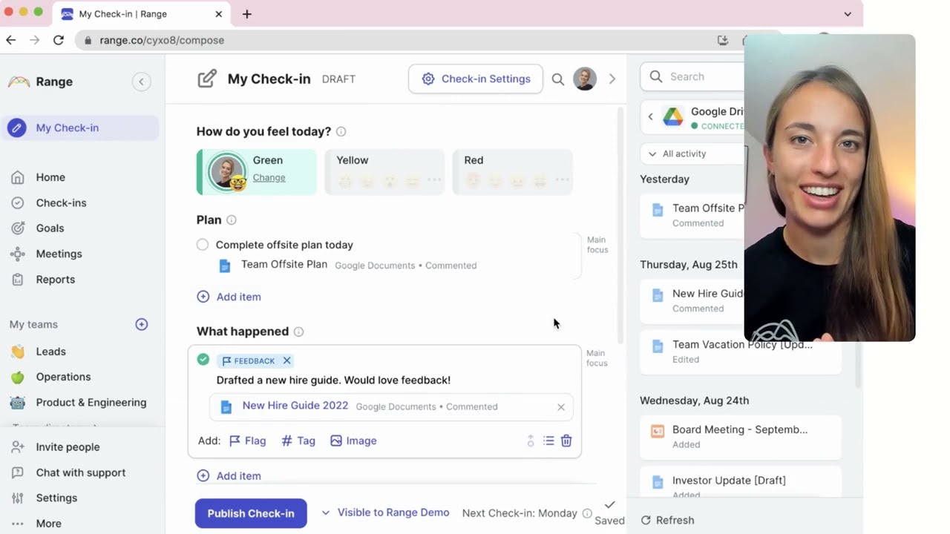Add item under the Plan section
950x534 pixels.
click(229, 297)
